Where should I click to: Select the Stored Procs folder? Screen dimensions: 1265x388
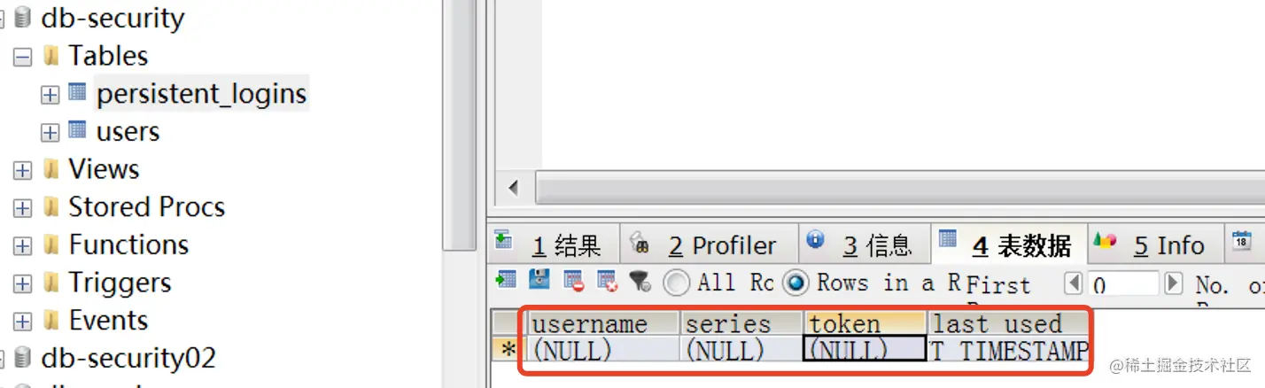147,207
